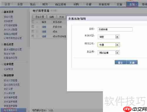Collapse the 物流管理 sidebar section
This screenshot has width=147, height=112.
(9, 75)
